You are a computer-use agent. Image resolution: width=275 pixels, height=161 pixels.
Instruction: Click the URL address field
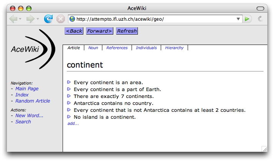tap(154, 19)
